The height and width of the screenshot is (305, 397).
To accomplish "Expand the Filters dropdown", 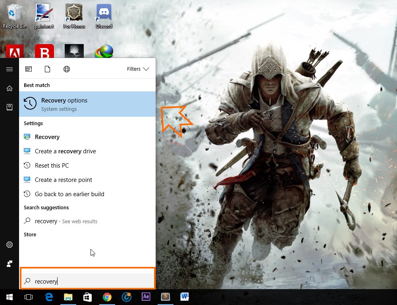I will pos(138,69).
